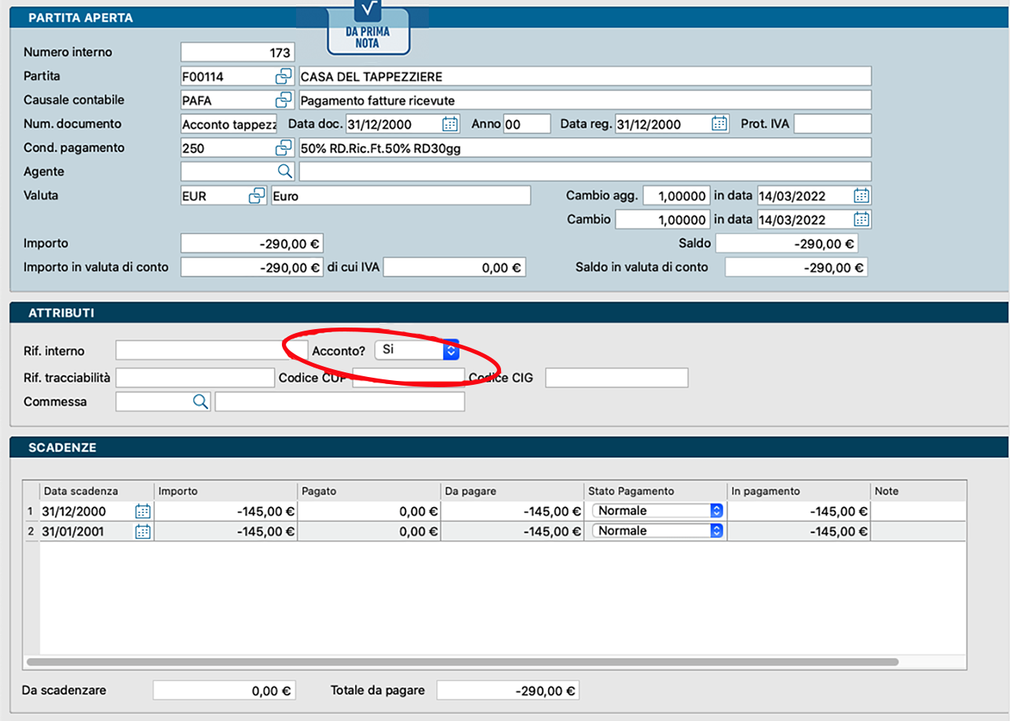Open calendar for scadenza 31/12/2000
The image size is (1010, 721).
(142, 511)
